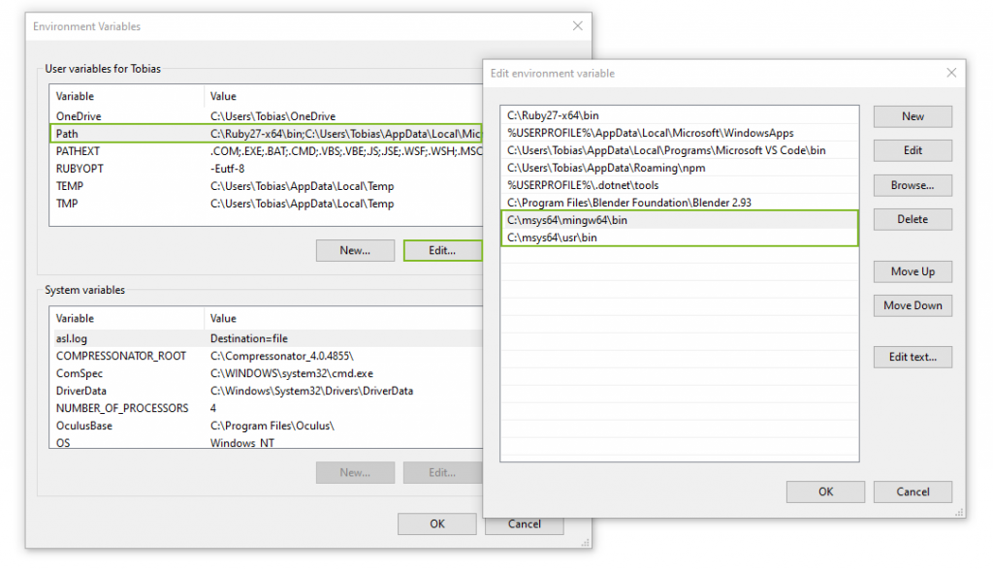
Task: Cancel the Edit environment variable dialog
Action: 912,492
